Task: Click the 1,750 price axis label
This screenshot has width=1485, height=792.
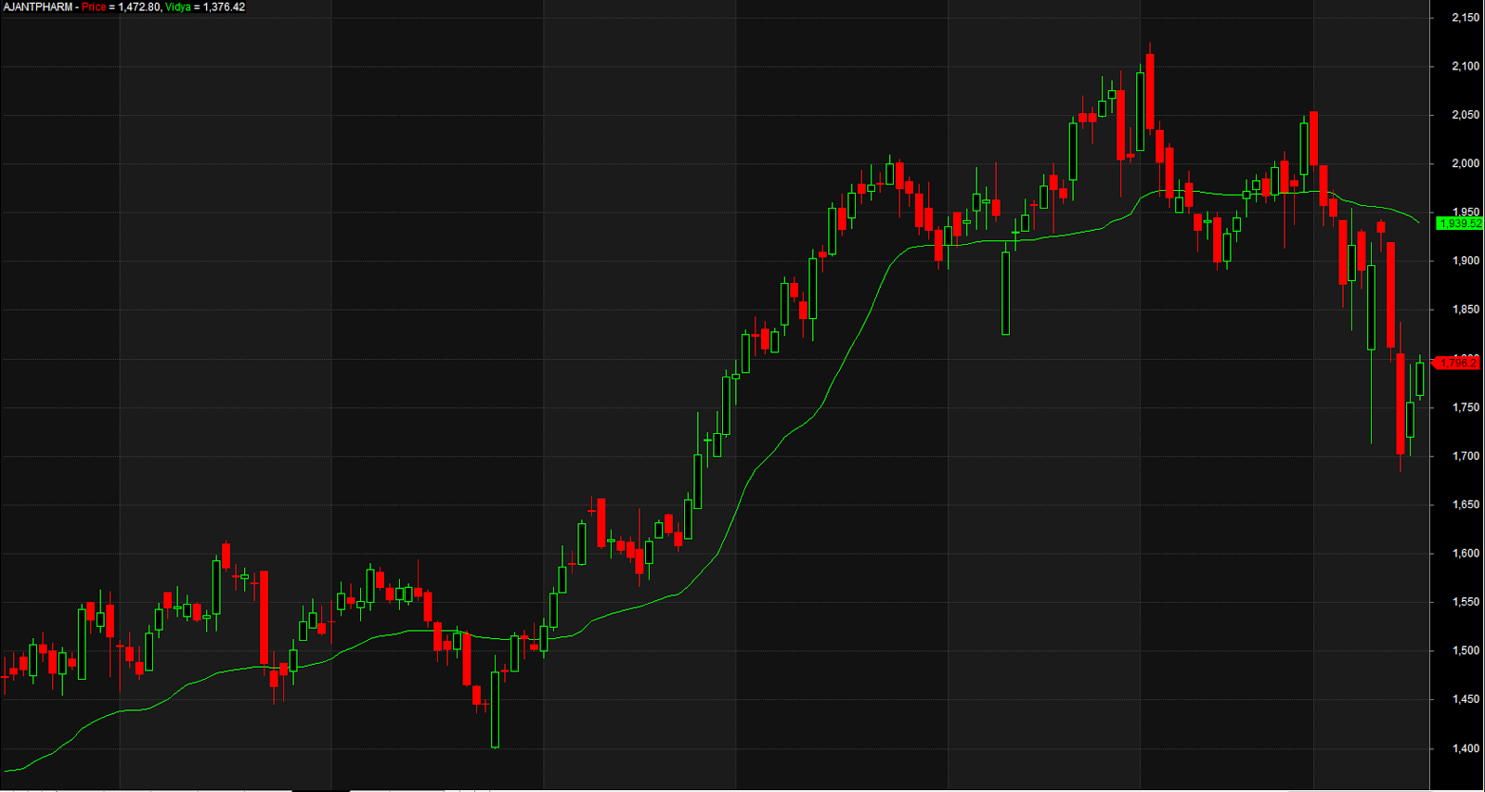Action: tap(1466, 408)
